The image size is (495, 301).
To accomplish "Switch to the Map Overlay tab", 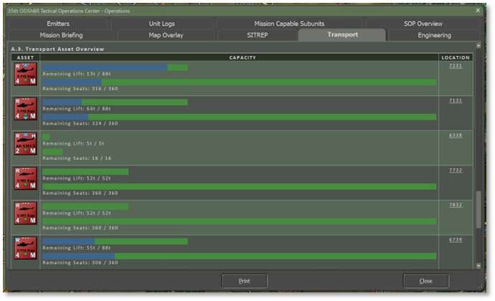I will point(166,35).
